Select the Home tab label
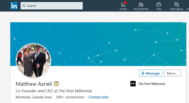This screenshot has height=103, width=189. point(123,9)
